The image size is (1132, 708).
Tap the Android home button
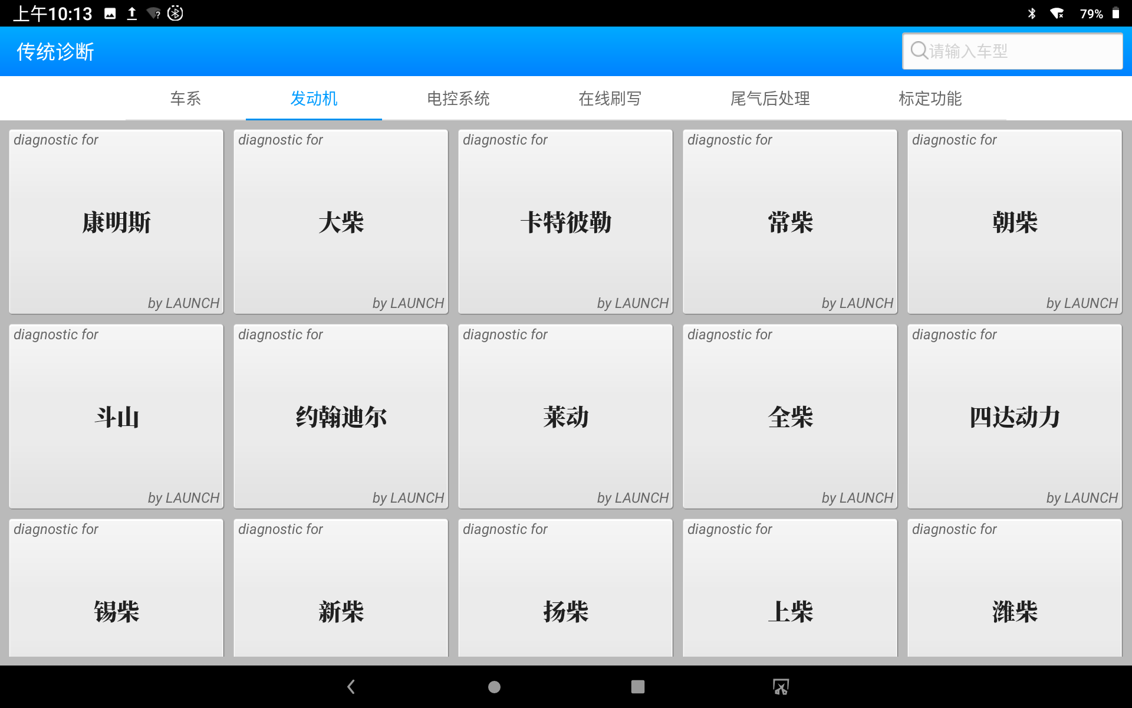click(494, 687)
